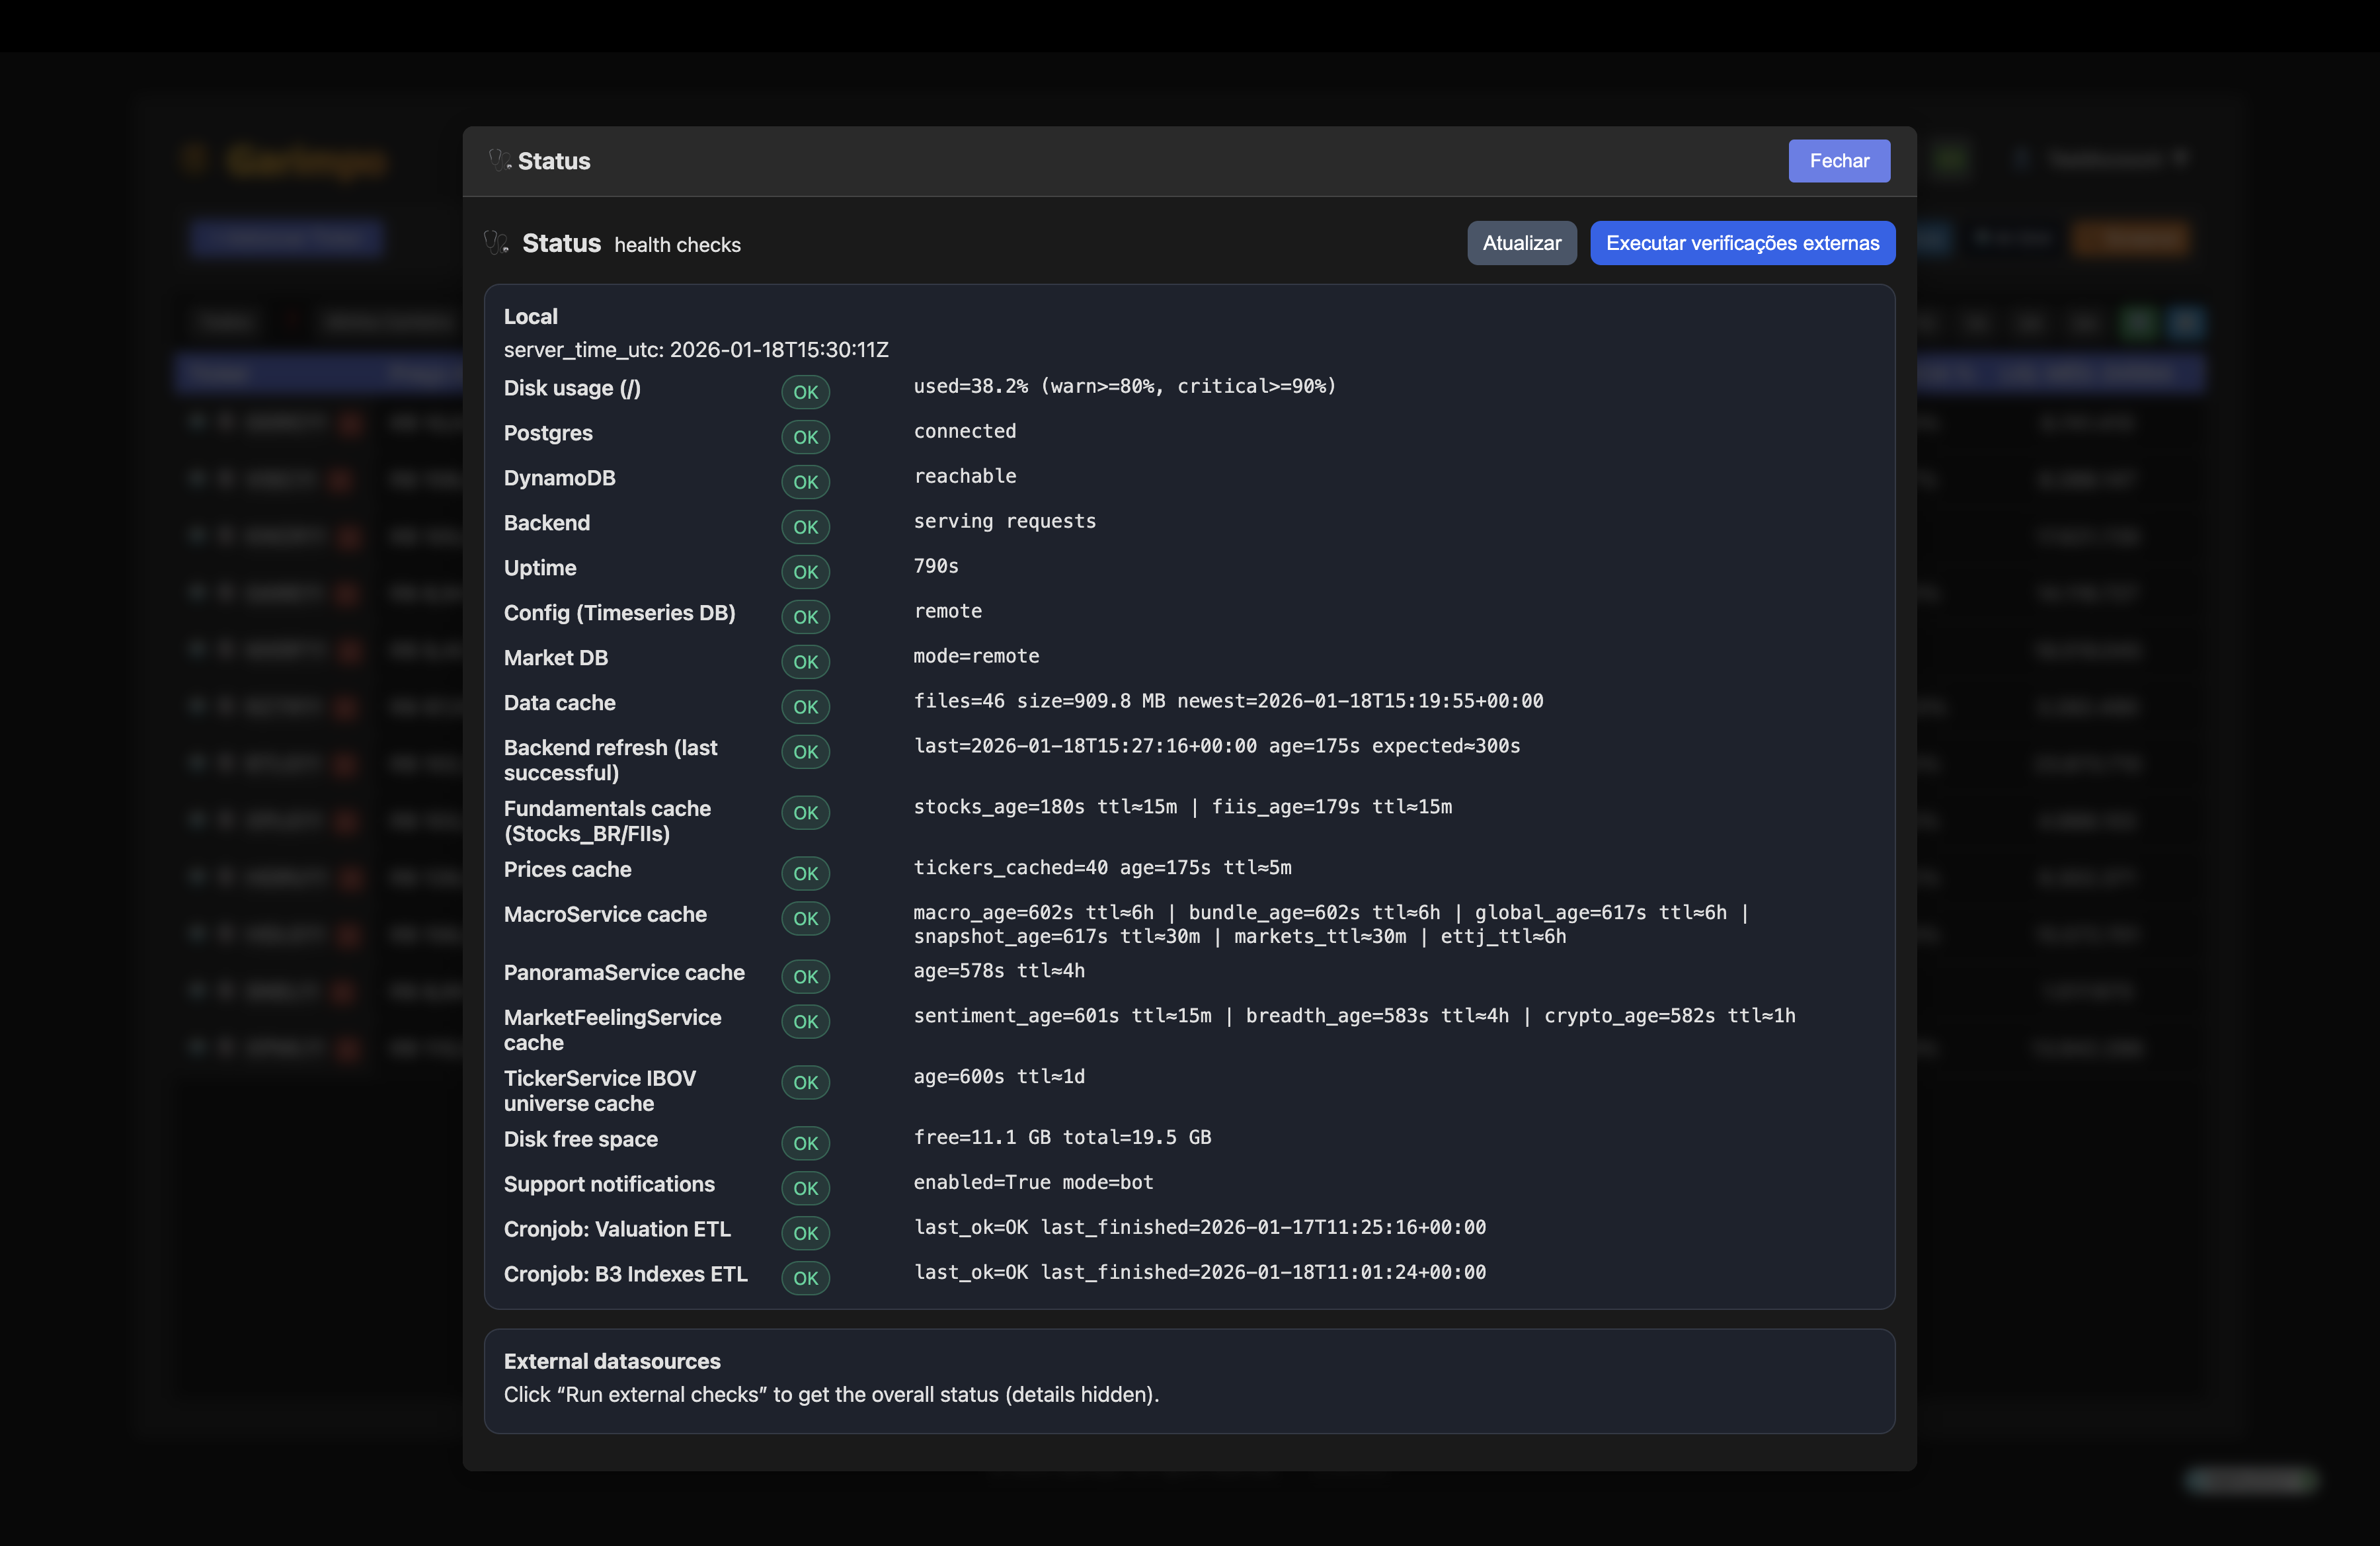Click the OK badge for Cronjob: B3 Indexes ETL
Screen dimensions: 2380x1546
pos(805,1278)
